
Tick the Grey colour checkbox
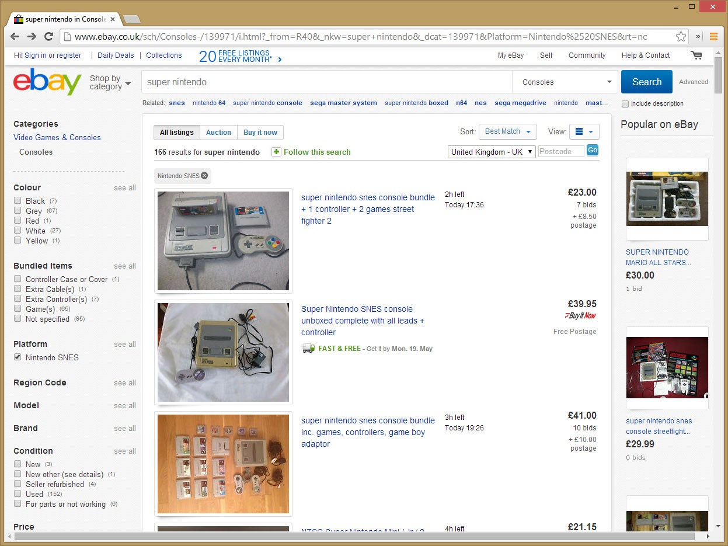[18, 211]
